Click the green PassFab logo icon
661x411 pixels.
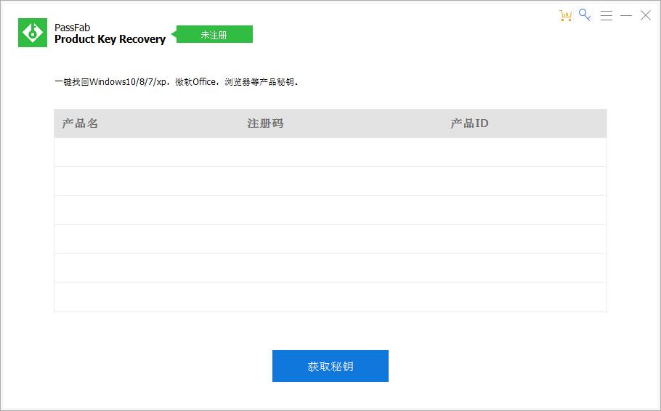point(33,33)
